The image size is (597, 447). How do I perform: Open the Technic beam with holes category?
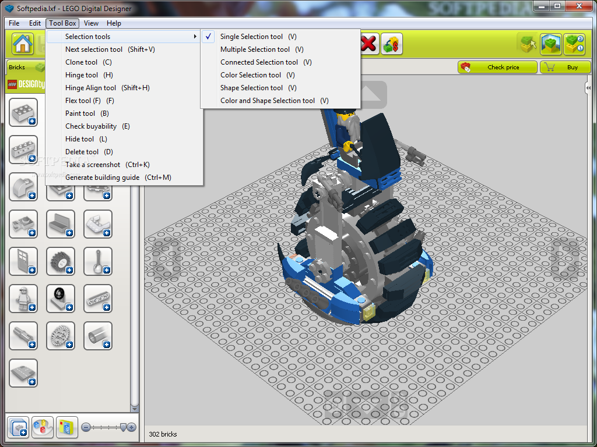tap(98, 299)
